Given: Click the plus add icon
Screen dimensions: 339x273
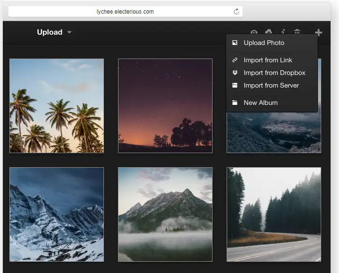Looking at the screenshot, I should [318, 33].
